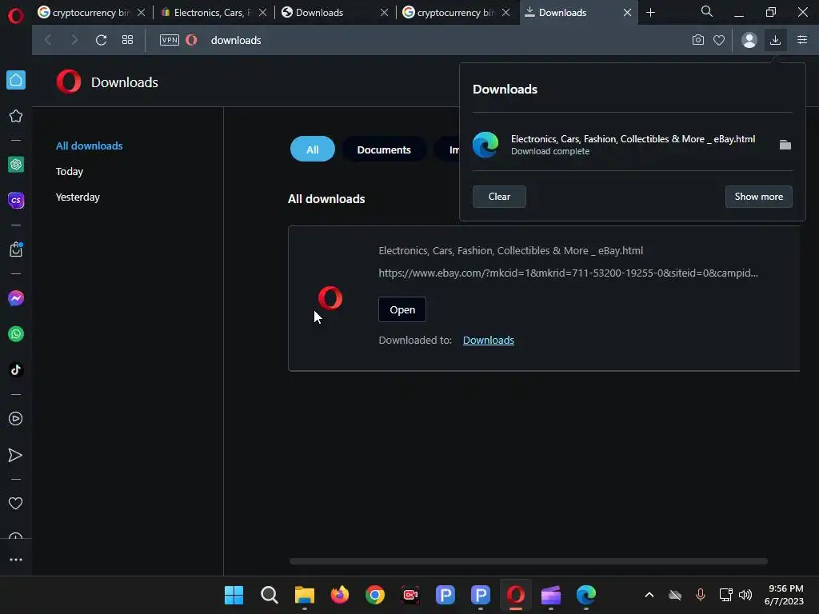Launch Chrome from the taskbar

(x=375, y=595)
